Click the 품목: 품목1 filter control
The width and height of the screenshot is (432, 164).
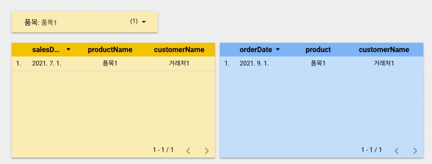point(84,22)
